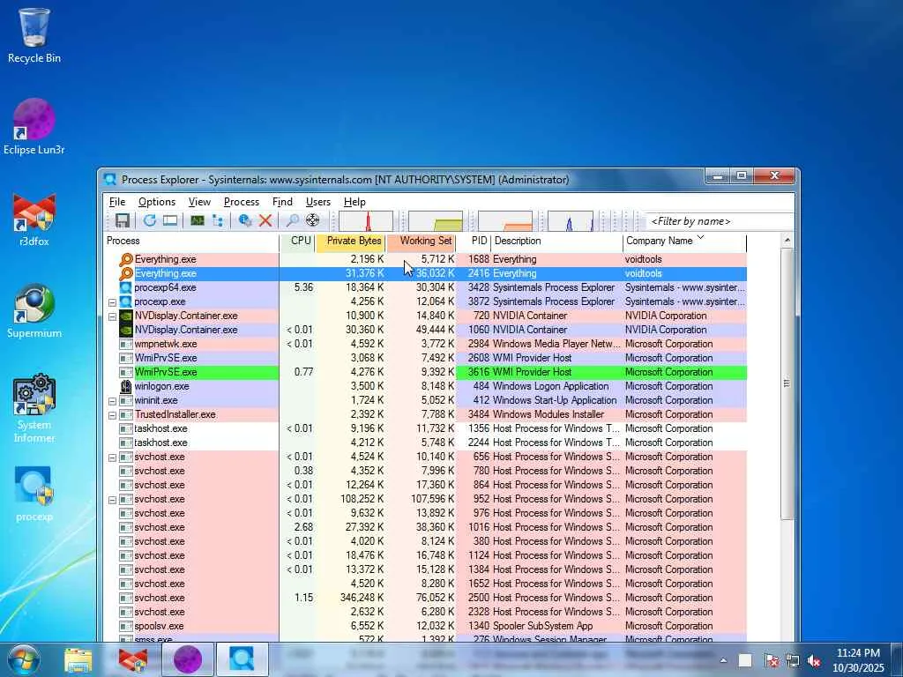Viewport: 903px width, 677px height.
Task: Open the Help menu
Action: coord(354,202)
